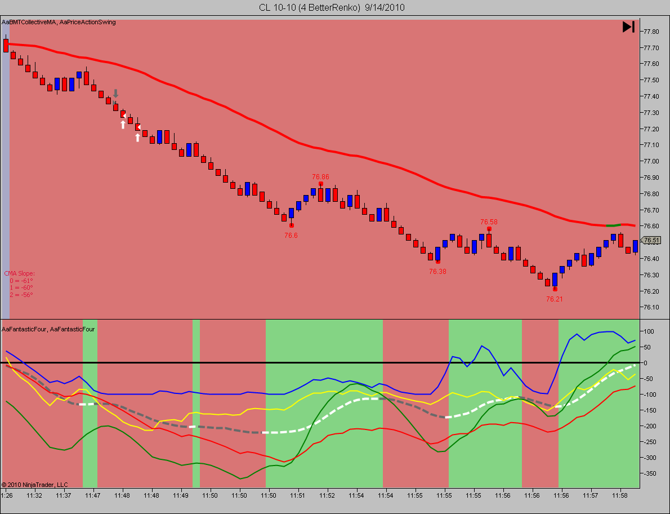Click the CMA Slope text readout
The image size is (670, 514).
20,284
